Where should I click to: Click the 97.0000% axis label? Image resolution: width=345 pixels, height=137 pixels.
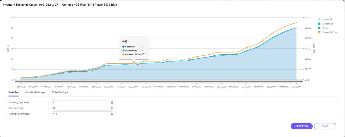pyautogui.click(x=196, y=87)
